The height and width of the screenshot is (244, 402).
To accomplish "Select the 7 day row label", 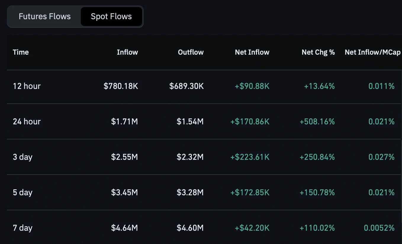I will tap(22, 228).
